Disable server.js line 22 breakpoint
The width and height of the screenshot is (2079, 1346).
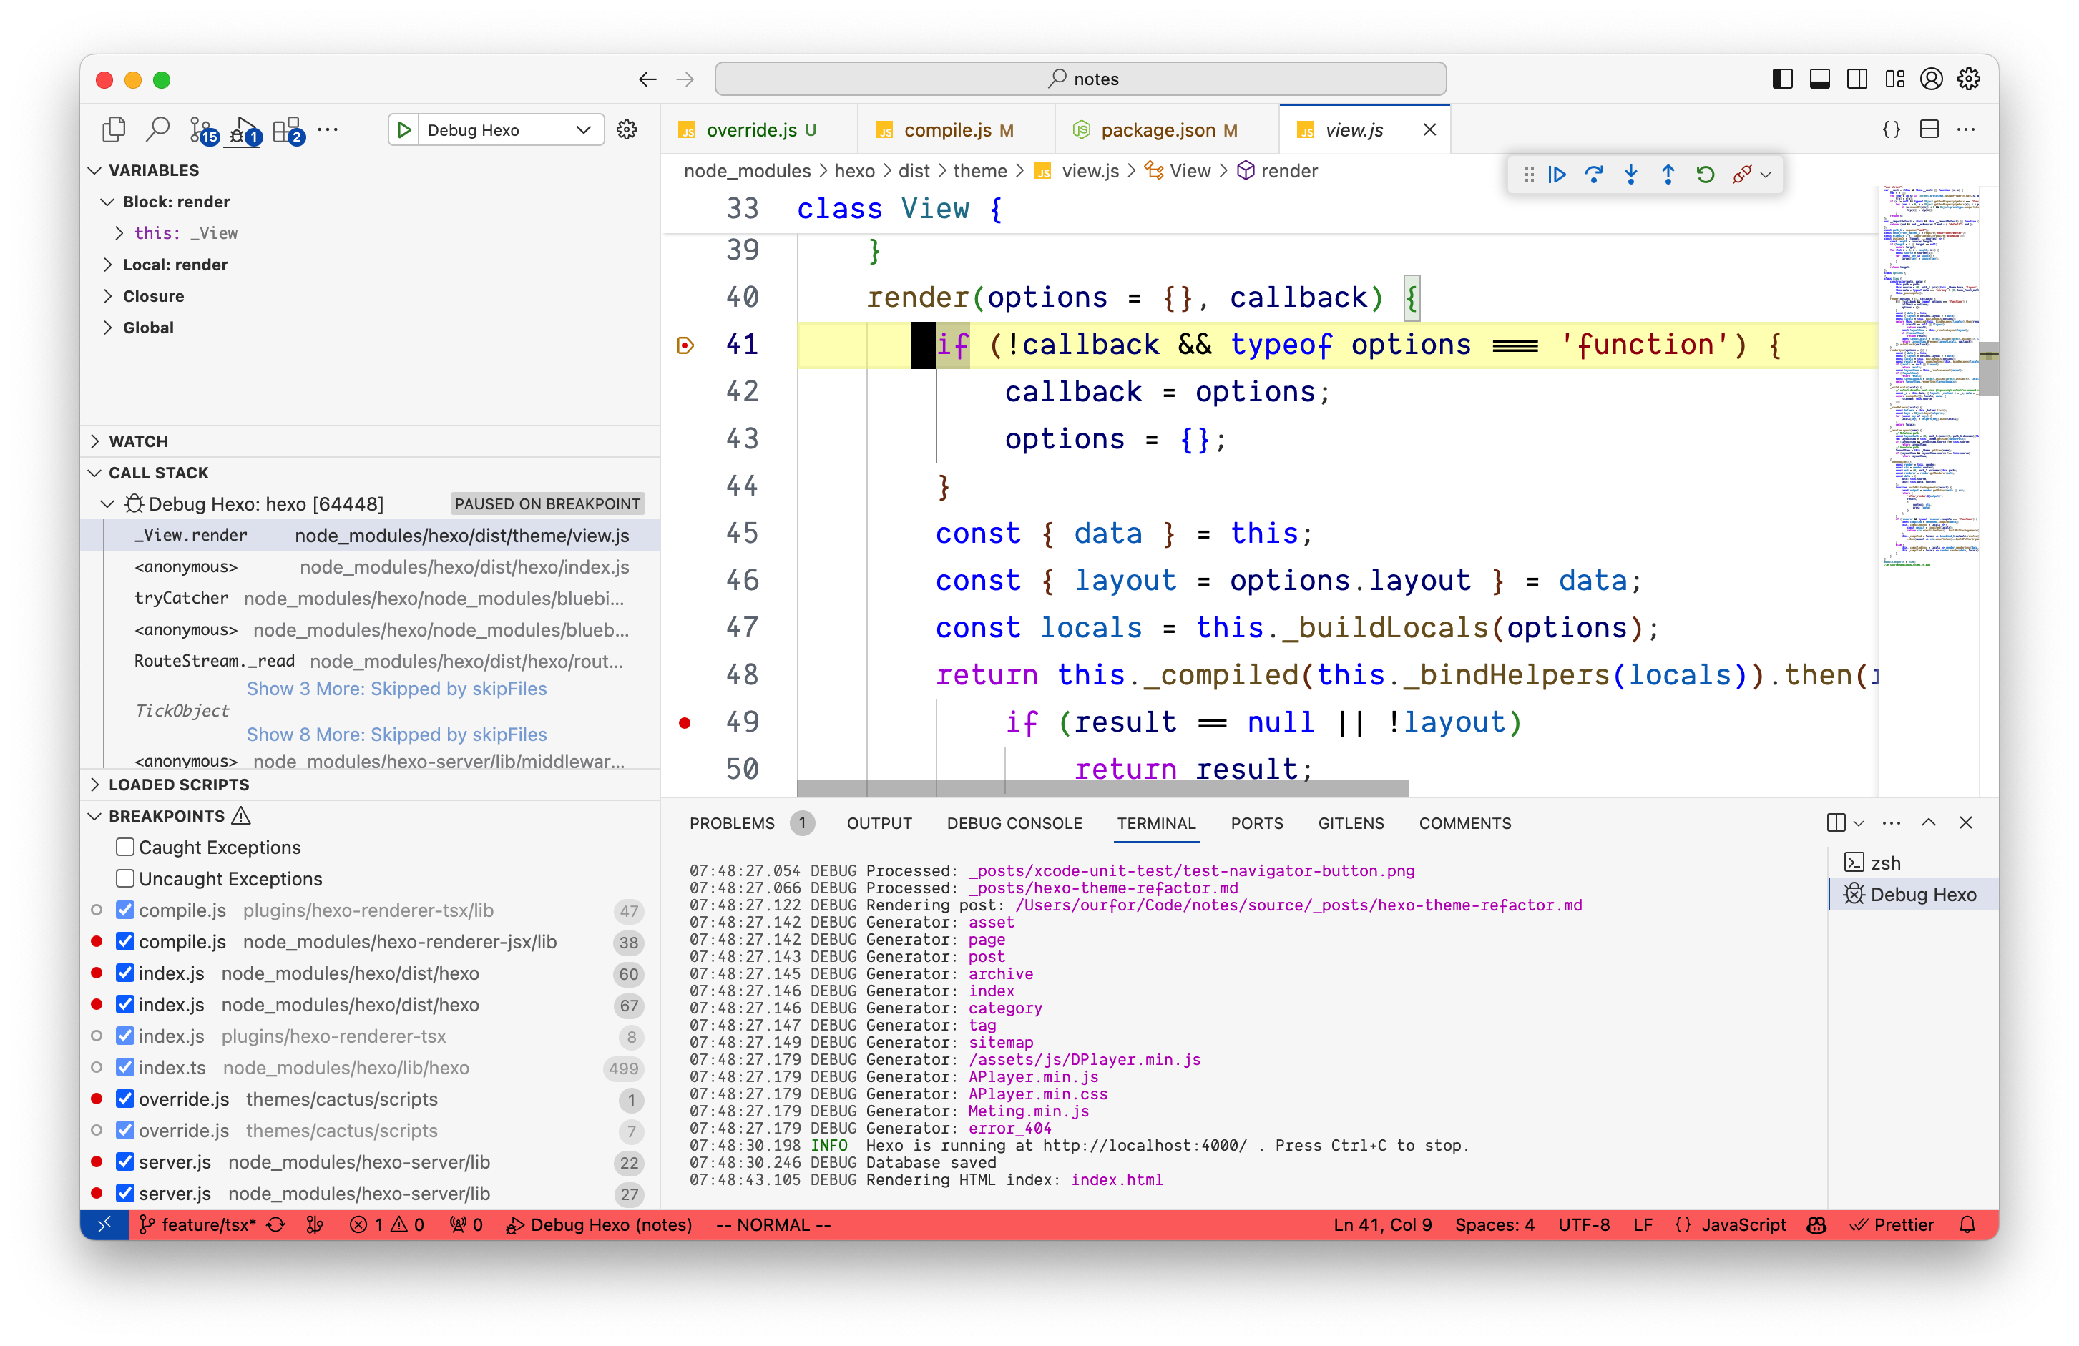tap(125, 1161)
